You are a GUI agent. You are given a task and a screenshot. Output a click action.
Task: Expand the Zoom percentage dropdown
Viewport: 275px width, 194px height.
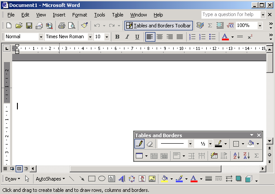260,26
